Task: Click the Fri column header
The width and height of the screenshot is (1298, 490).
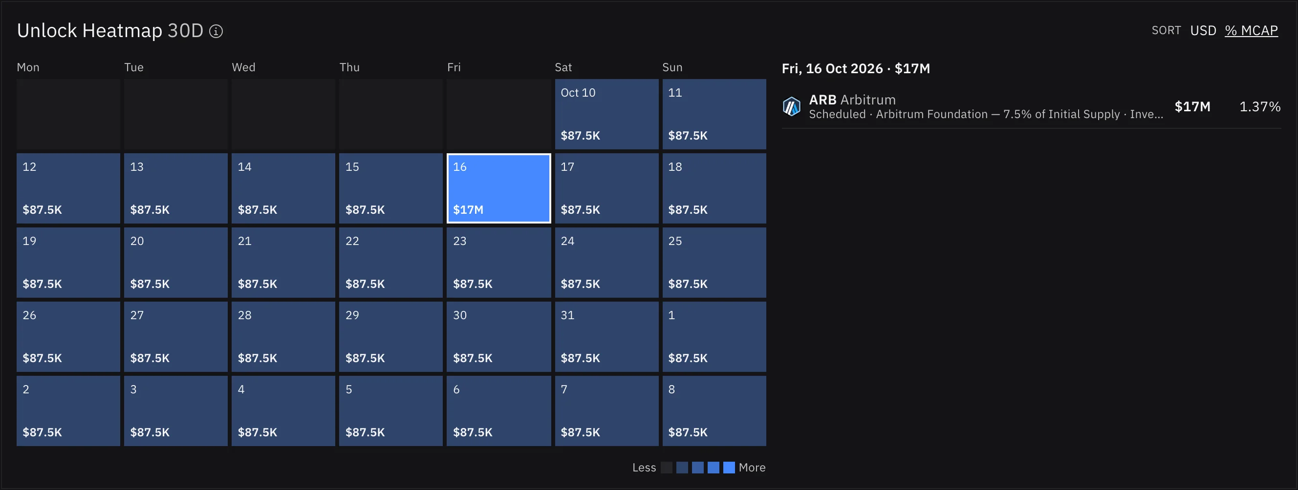Action: pyautogui.click(x=454, y=67)
